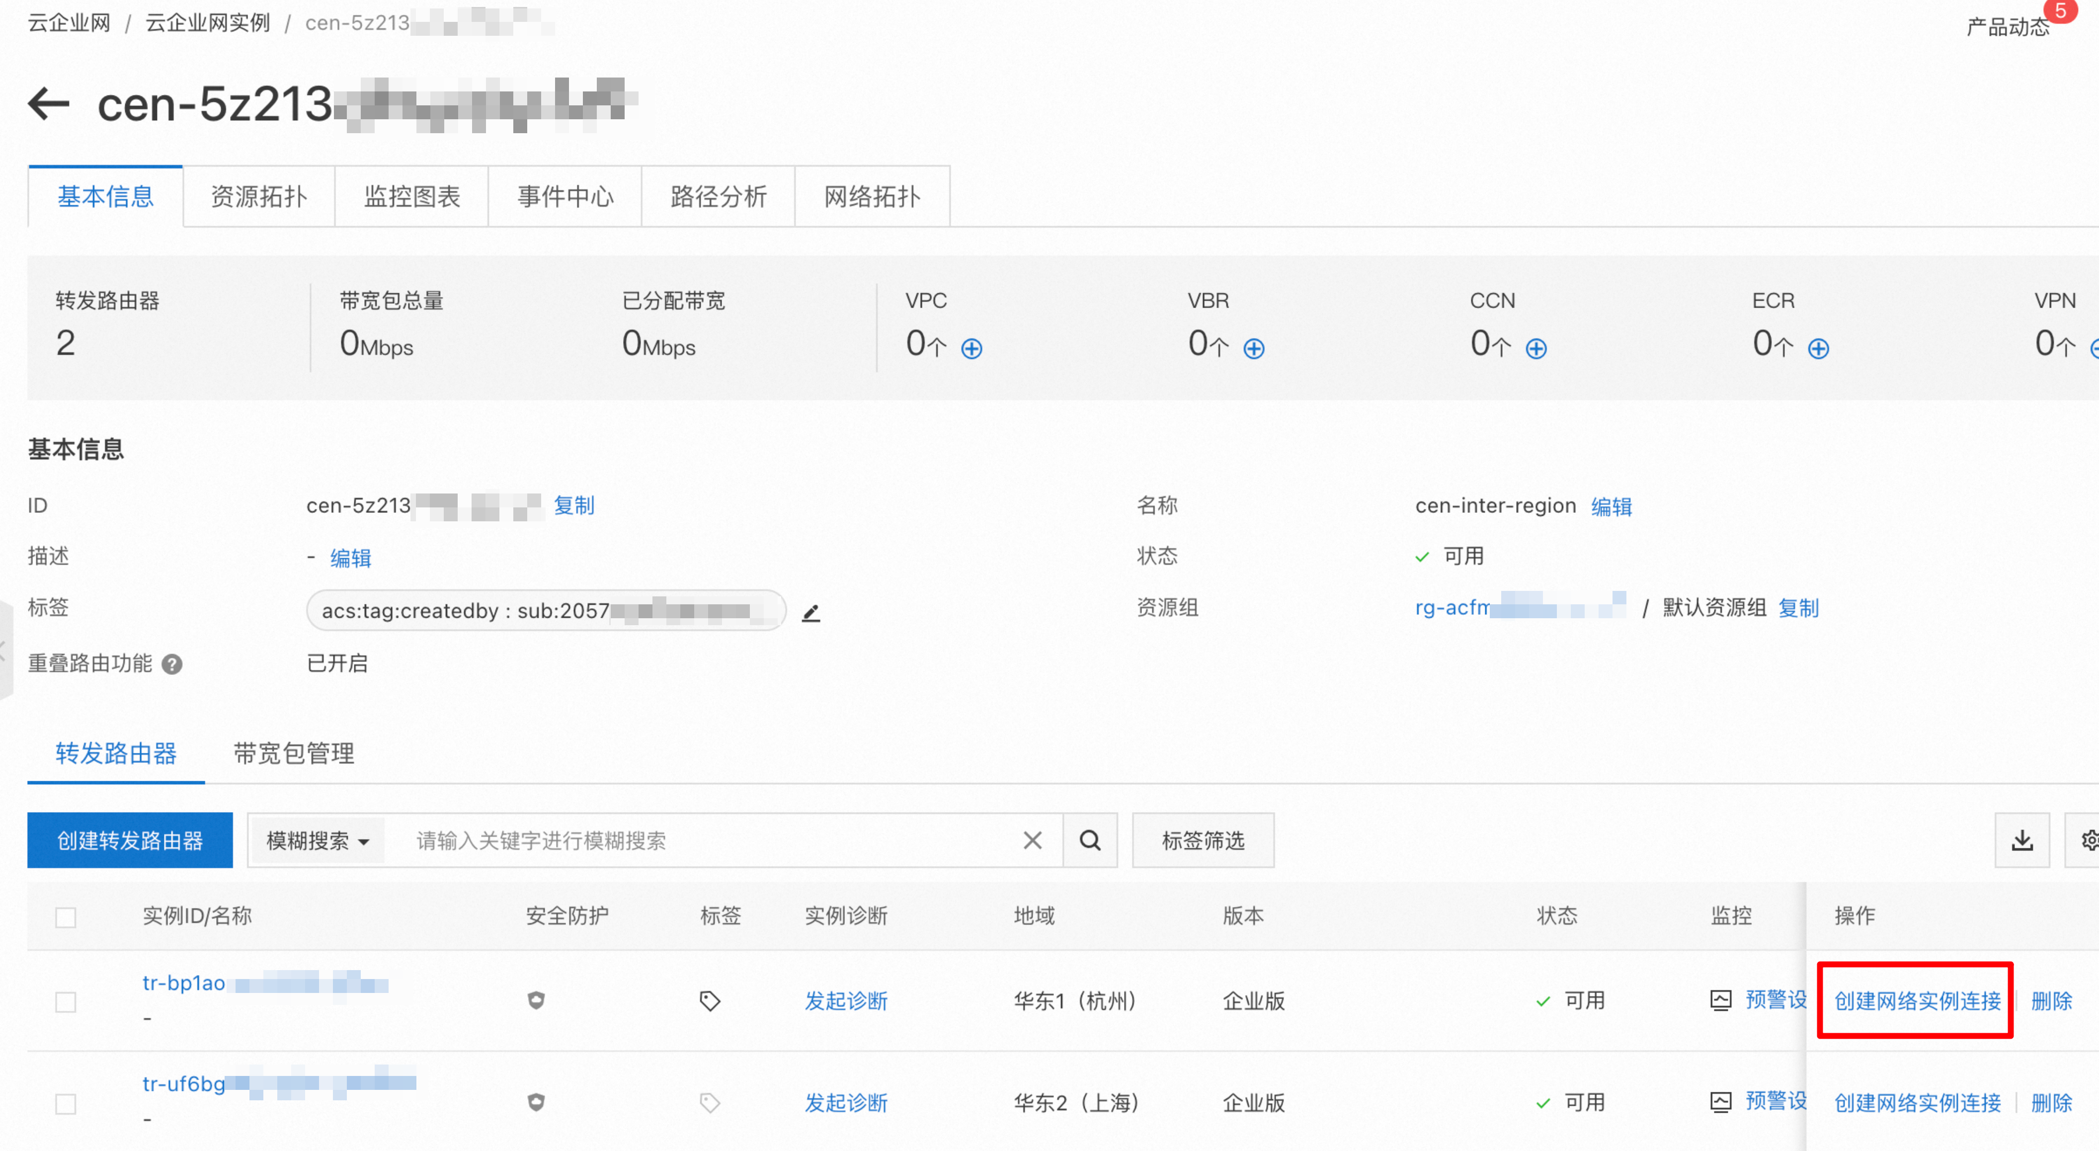Screen dimensions: 2099x1151
Task: Edit the name cen-inter-region
Action: click(1611, 506)
